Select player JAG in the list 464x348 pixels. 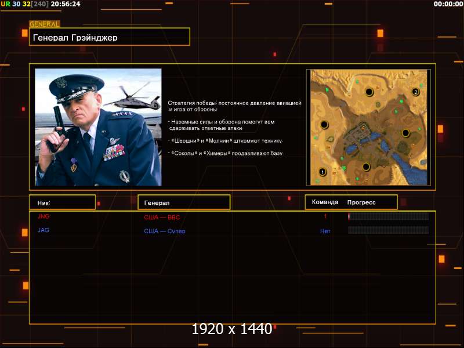click(43, 230)
